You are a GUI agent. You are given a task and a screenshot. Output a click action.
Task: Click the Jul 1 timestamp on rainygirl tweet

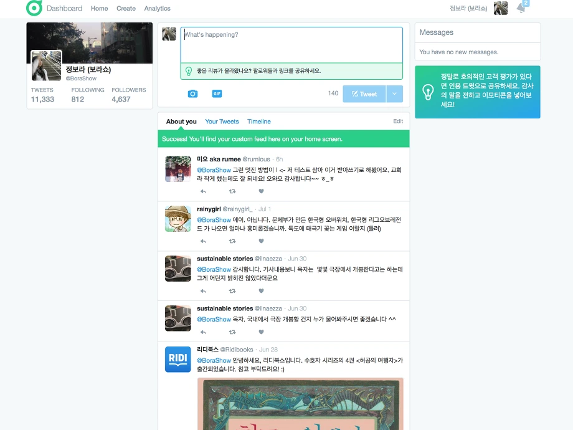tap(265, 209)
